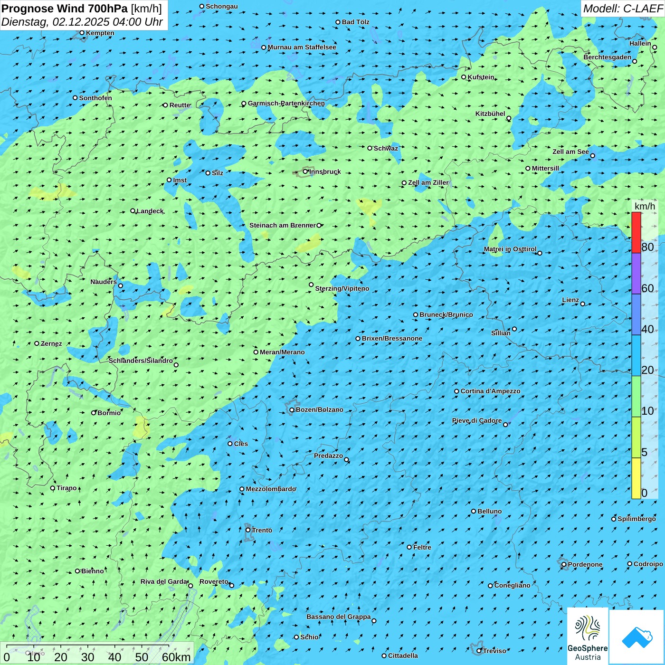
Task: Click the Mezzolombardo label
Action: [271, 489]
